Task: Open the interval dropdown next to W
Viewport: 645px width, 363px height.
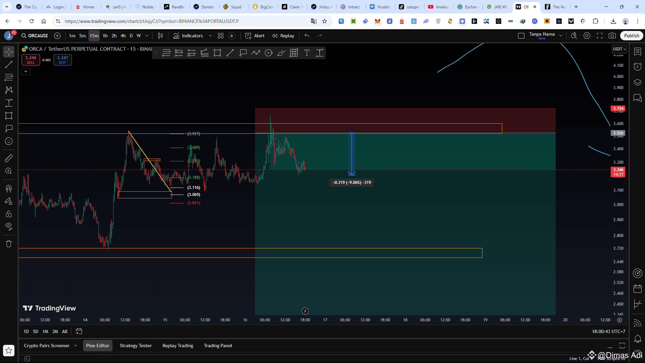Action: 147,36
